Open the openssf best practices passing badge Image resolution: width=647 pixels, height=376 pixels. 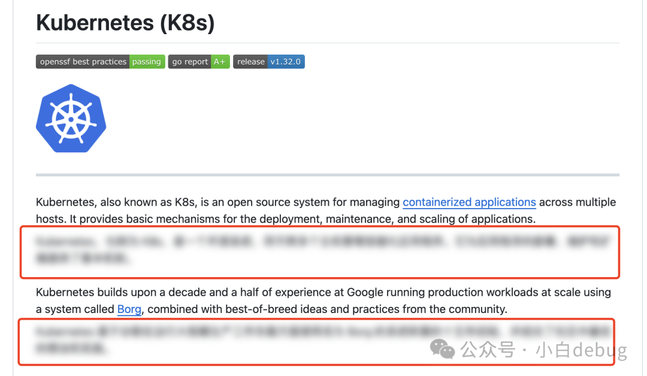[101, 62]
